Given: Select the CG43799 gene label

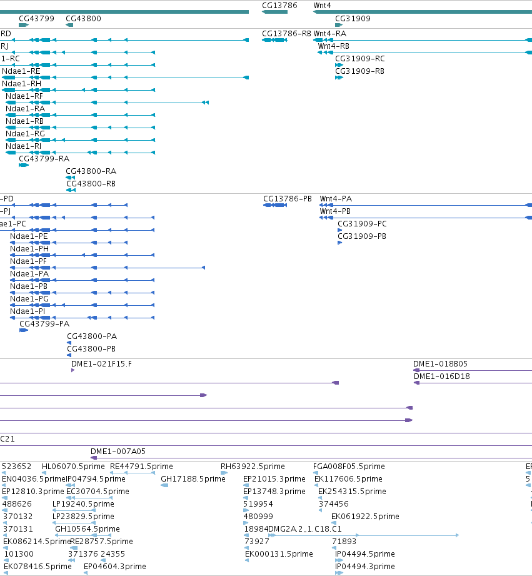Looking at the screenshot, I should 36,19.
